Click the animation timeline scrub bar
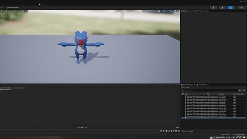The image size is (247, 139). point(79,131)
